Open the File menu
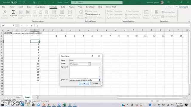 (4, 7)
